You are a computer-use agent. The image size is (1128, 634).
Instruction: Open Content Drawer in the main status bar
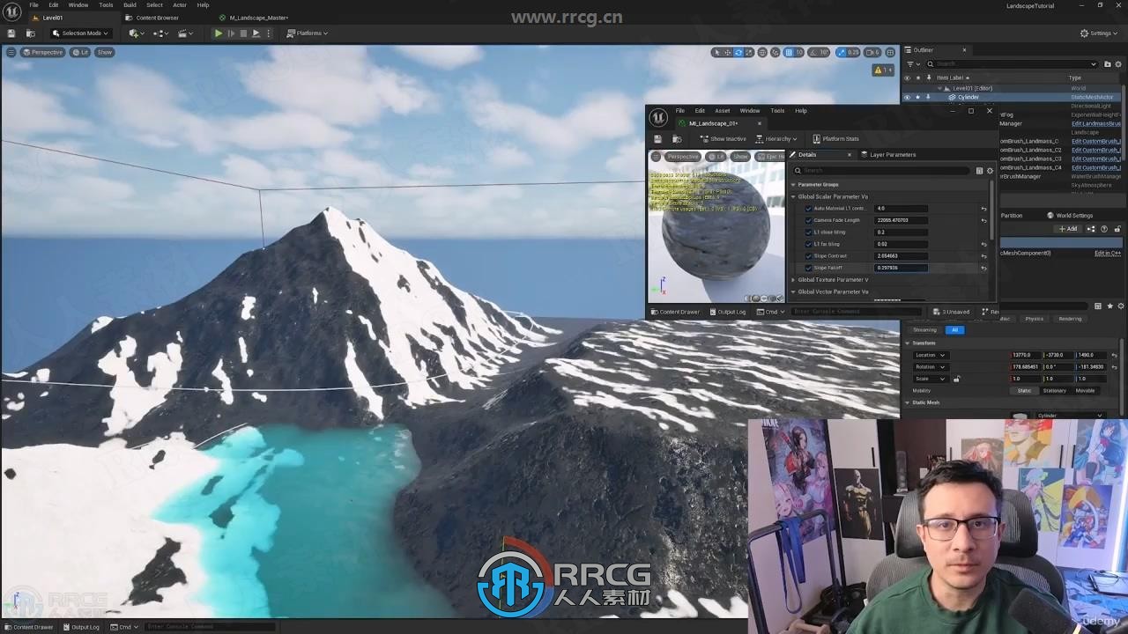point(29,627)
